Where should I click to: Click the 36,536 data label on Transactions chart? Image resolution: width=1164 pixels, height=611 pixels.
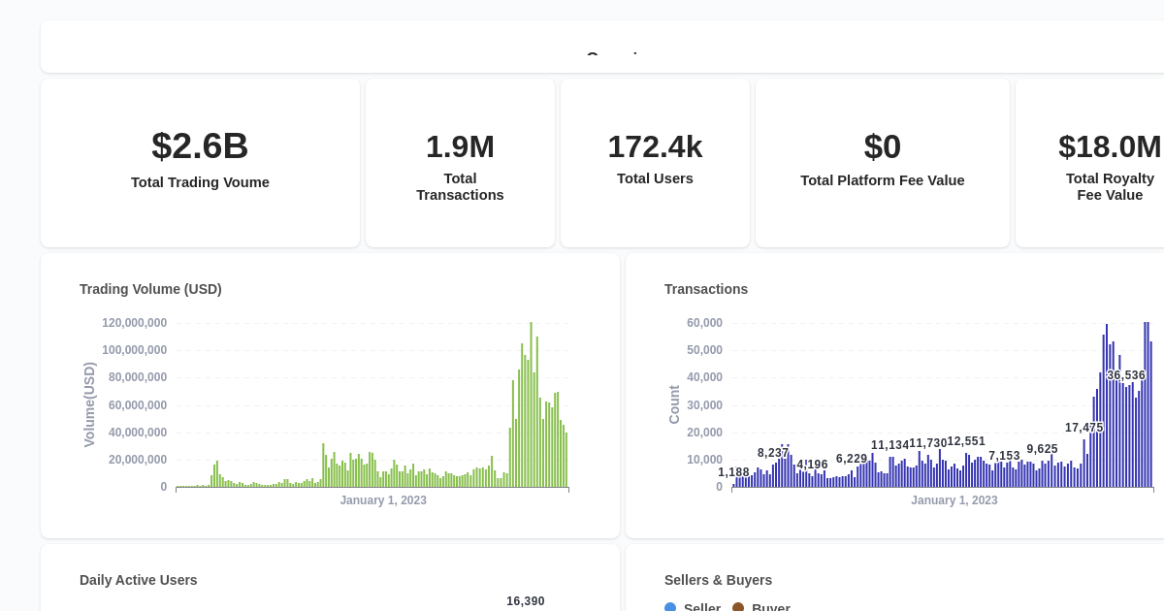[x=1125, y=375]
